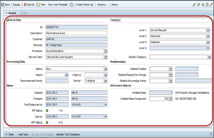The image size is (214, 138).
Task: Open First Response by time dropdown
Action: (x=106, y=105)
